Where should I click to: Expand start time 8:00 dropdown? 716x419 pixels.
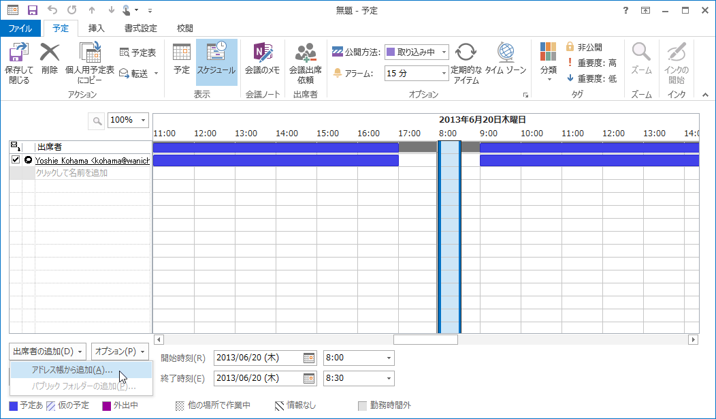(389, 358)
